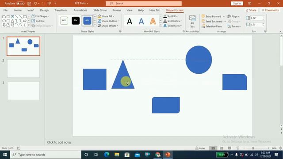This screenshot has width=283, height=159.
Task: Switch to Reading View icon
Action: point(229,148)
